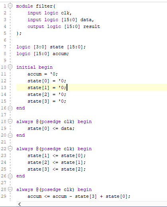Place cursor on 'result' output name
Screen dimensions: 167x207
(92, 26)
